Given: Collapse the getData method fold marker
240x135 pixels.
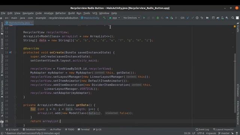Looking at the screenshot, I should 15,105.
